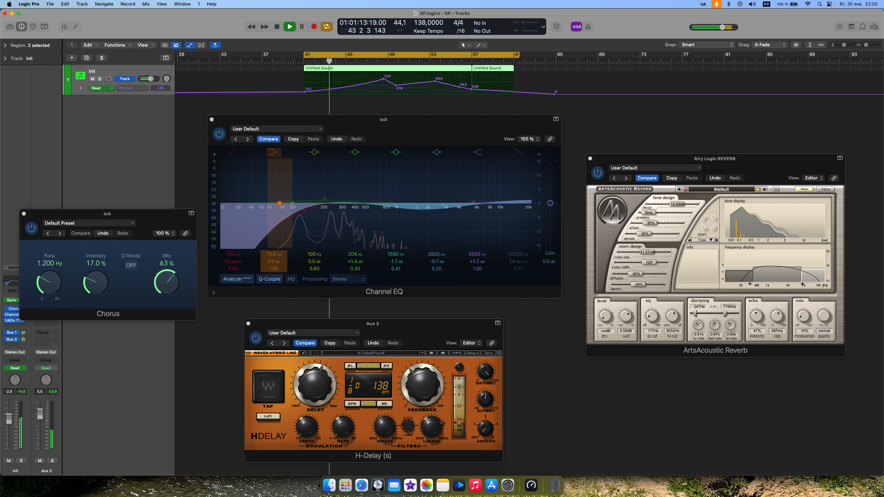The height and width of the screenshot is (497, 884).
Task: Toggle the LoFi button in H-Delay
Action: pyautogui.click(x=268, y=416)
